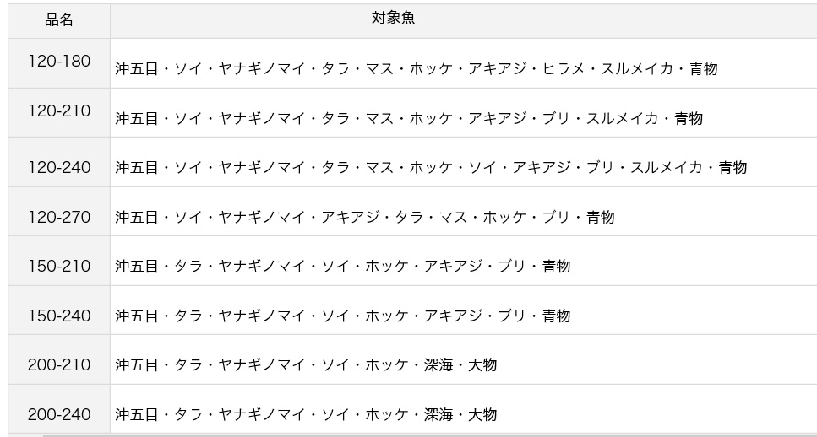817x437 pixels.
Task: Select the 120-210 product name cell
Action: (59, 112)
